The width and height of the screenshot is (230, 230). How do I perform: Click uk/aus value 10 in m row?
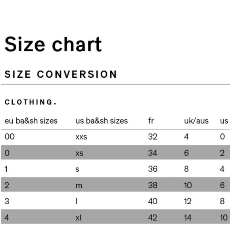(188, 185)
